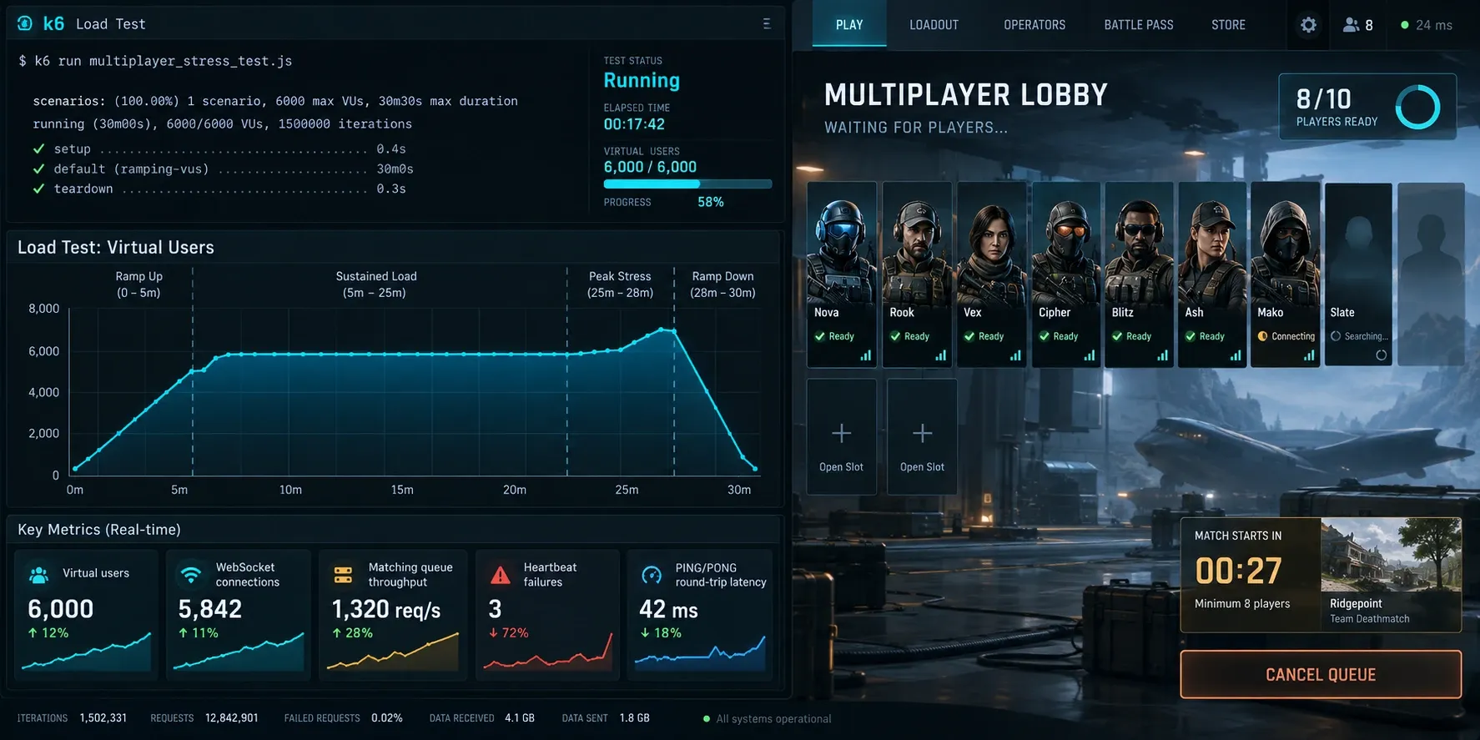This screenshot has height=740, width=1480.
Task: Click the CANCEL QUEUE button
Action: click(1321, 674)
